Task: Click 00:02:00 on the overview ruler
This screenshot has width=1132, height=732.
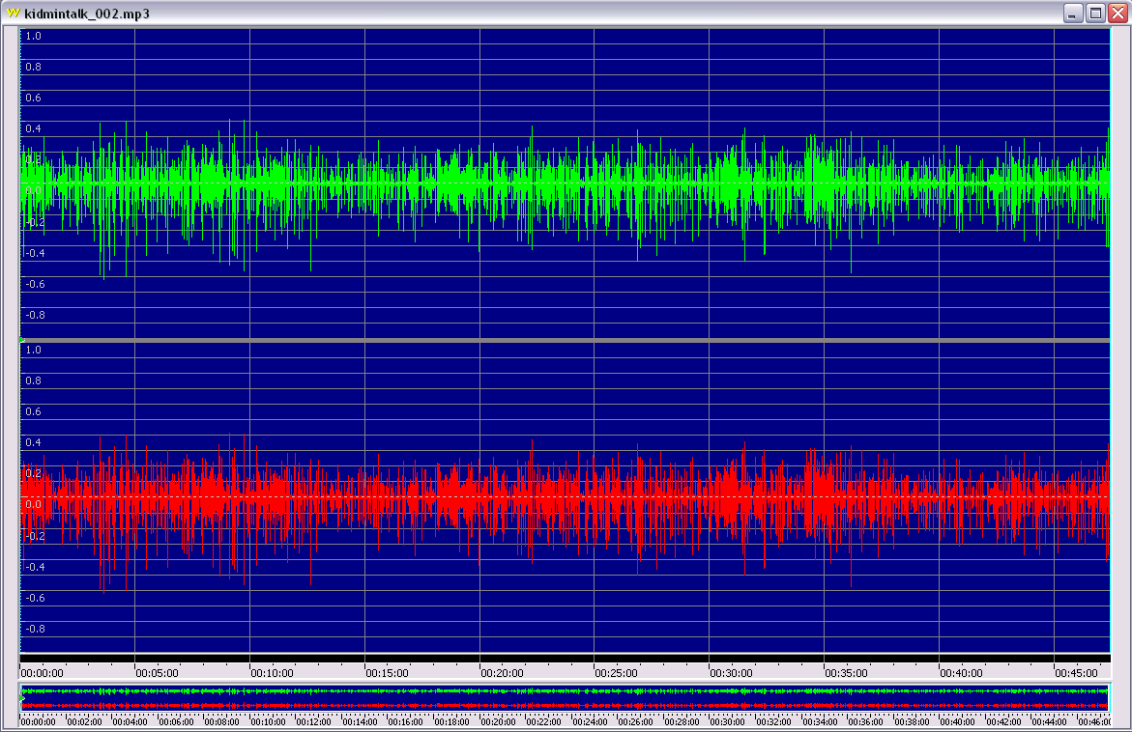Action: (x=84, y=721)
